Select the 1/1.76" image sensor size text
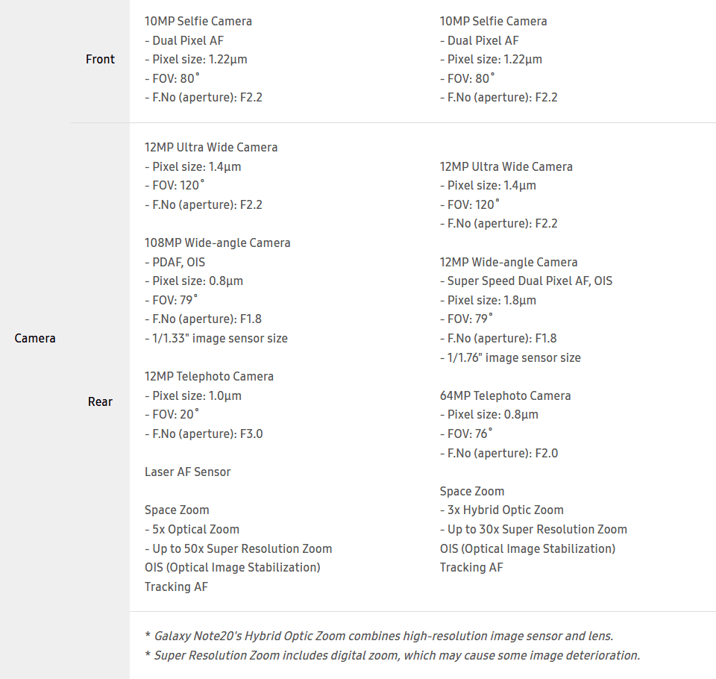Viewport: 716px width, 679px height. pos(510,357)
